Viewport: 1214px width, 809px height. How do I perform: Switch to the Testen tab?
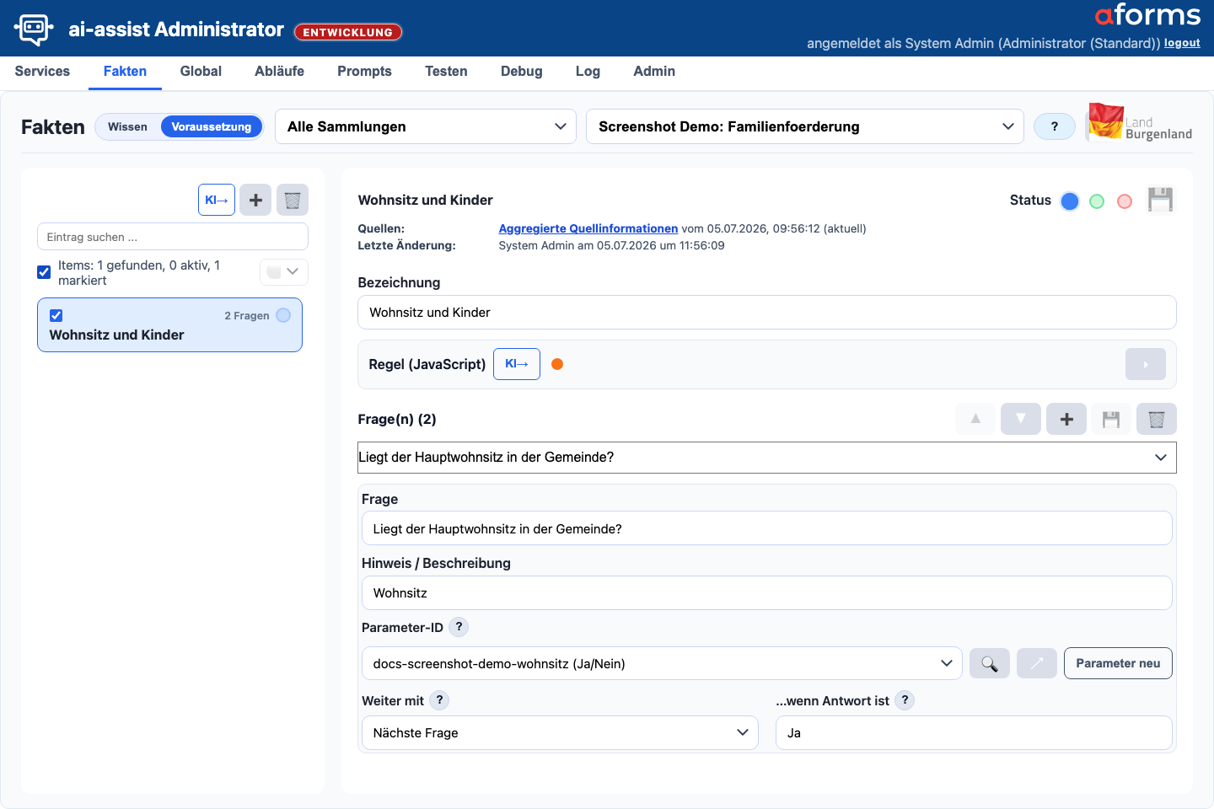[446, 72]
